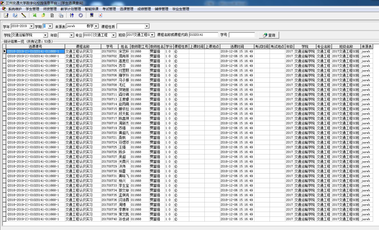Expand the 年级 combo box
Viewport: 379px width, 230px height.
click(x=71, y=35)
